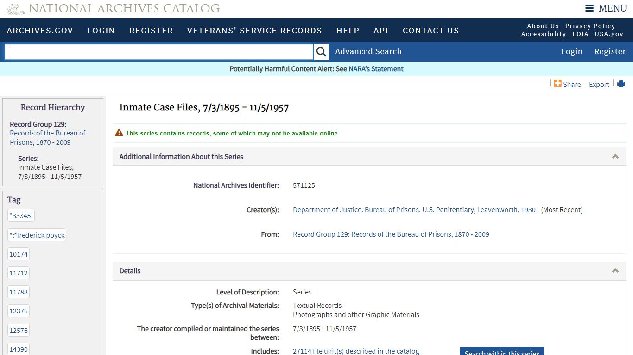Click Login beside search bar
The image size is (633, 355).
click(x=572, y=51)
